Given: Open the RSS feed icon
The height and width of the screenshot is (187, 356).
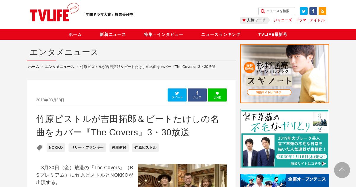Looking at the screenshot, I should click(322, 11).
